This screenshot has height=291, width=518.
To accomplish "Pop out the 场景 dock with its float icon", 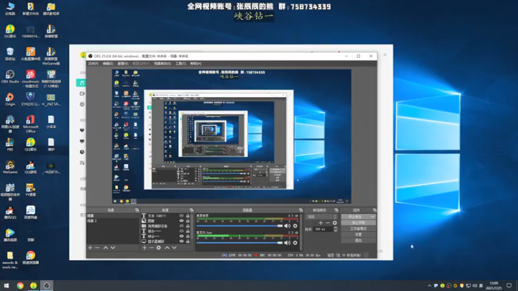I will 137,210.
